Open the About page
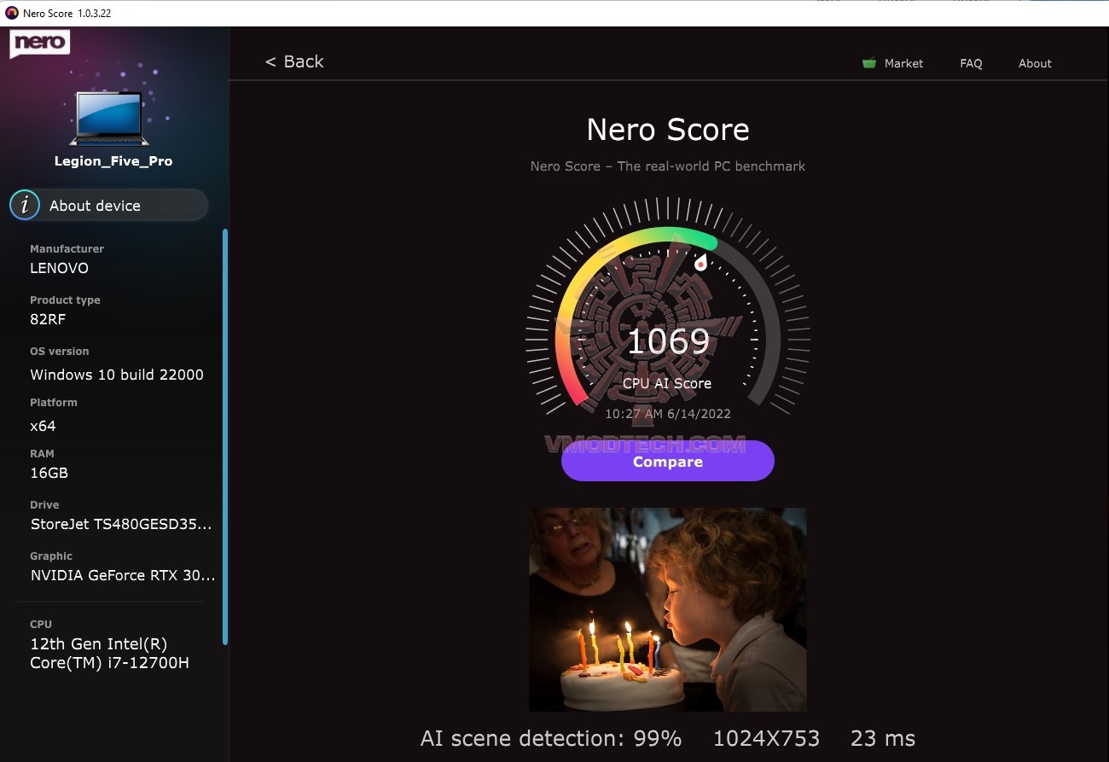The width and height of the screenshot is (1109, 762). (x=1034, y=63)
